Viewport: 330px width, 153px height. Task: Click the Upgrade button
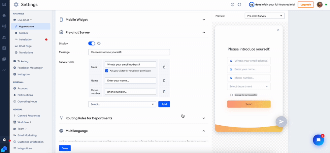click(x=306, y=5)
